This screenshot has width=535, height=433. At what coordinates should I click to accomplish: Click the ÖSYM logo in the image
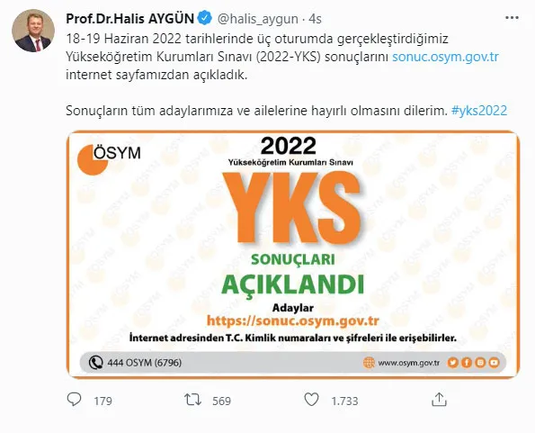pos(109,159)
